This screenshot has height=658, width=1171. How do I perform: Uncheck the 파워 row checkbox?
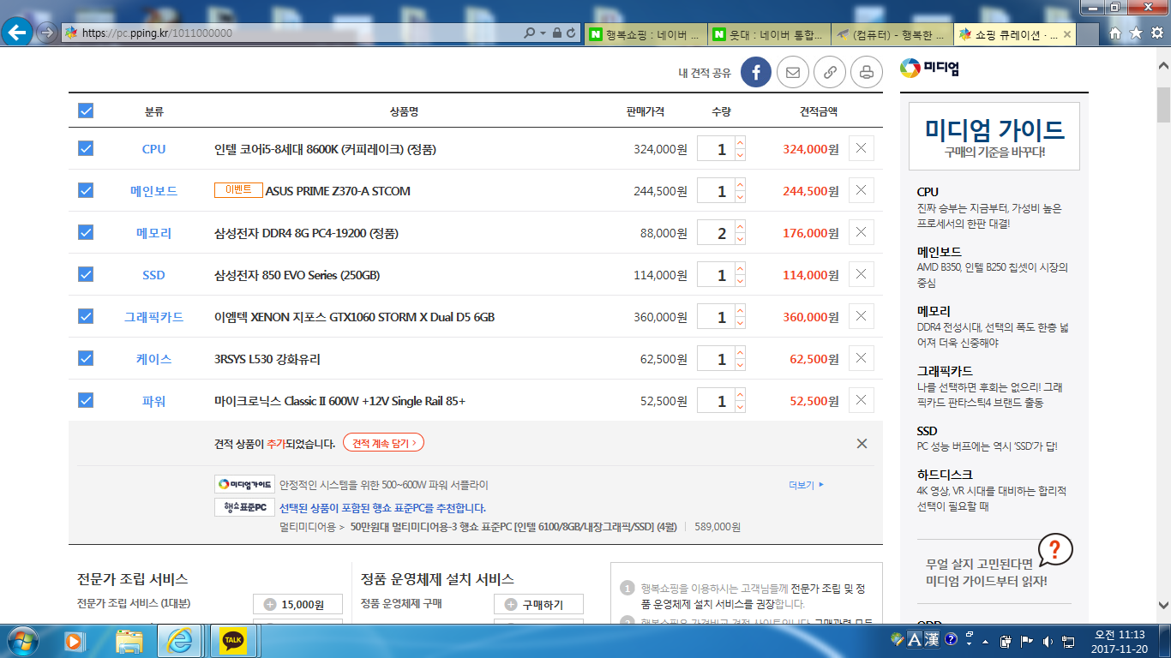pos(86,400)
